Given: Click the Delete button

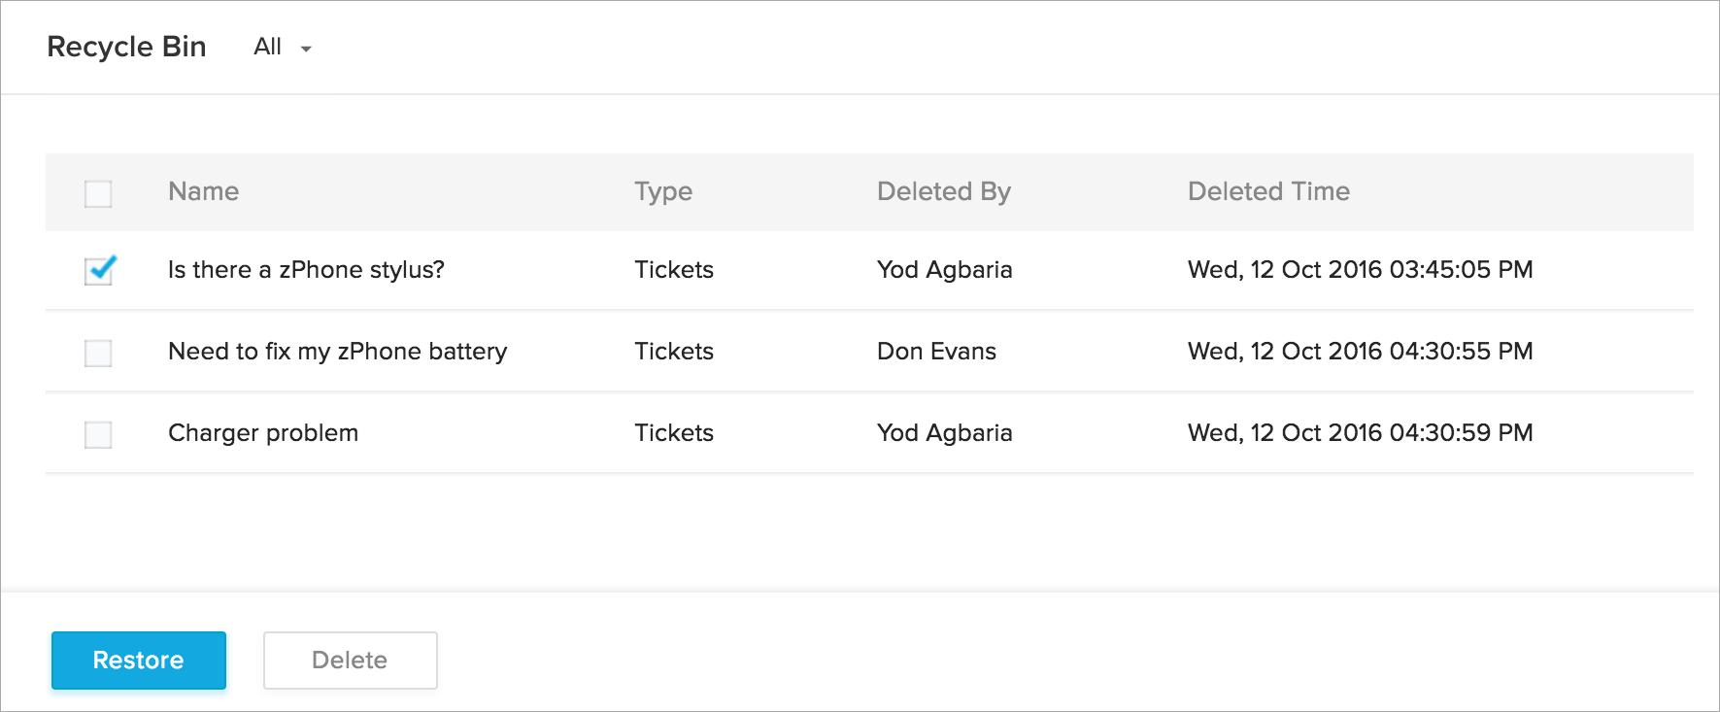Looking at the screenshot, I should (x=350, y=661).
